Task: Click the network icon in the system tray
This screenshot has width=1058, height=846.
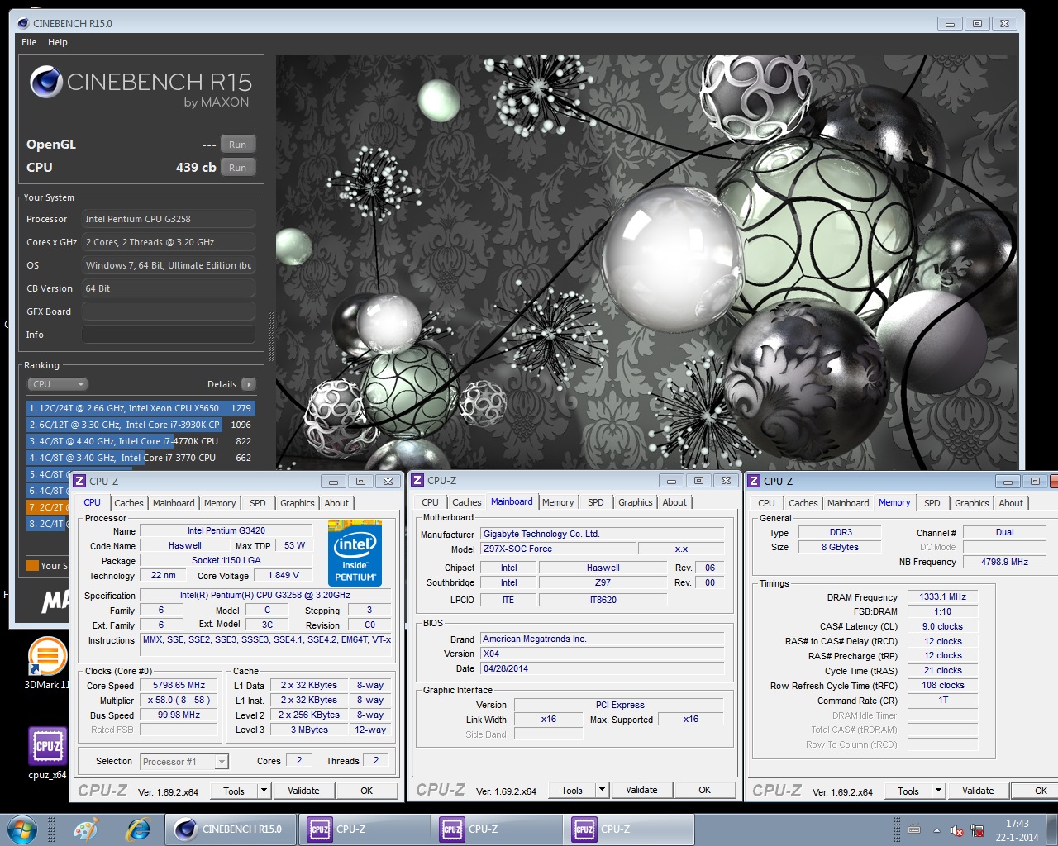Action: pos(977,830)
